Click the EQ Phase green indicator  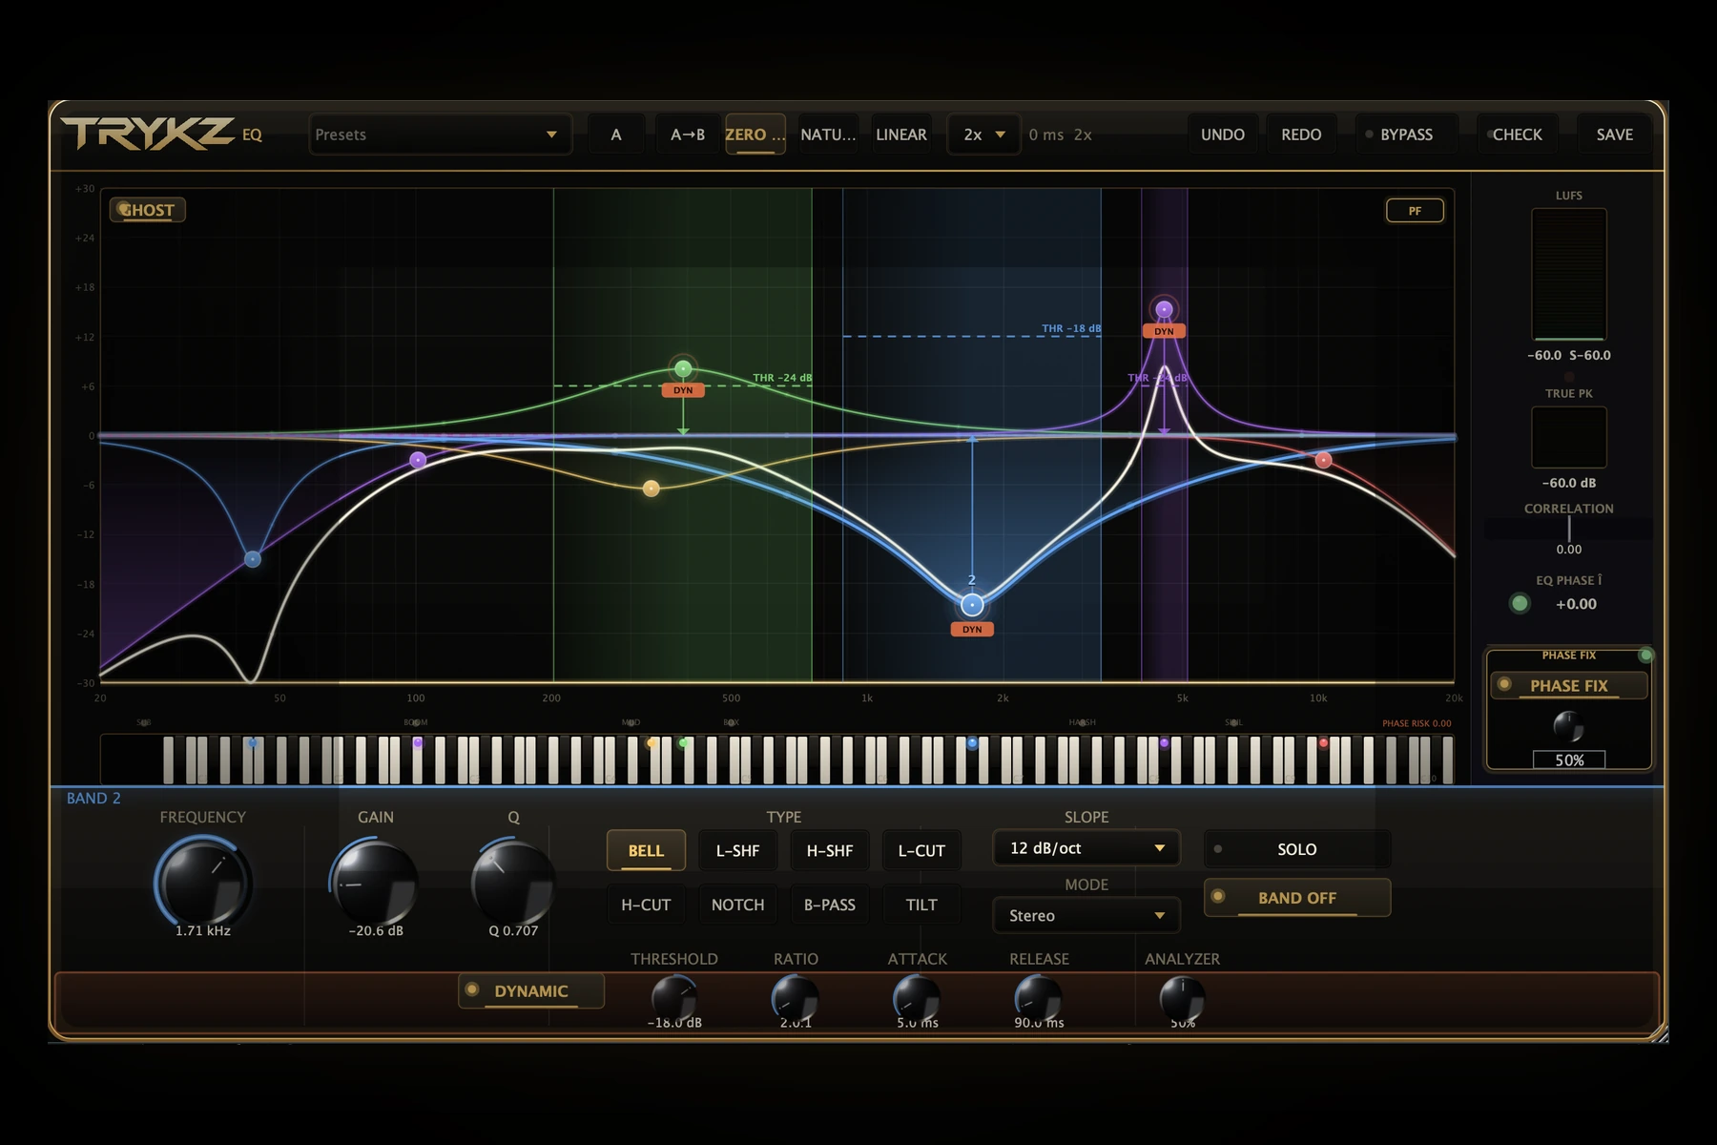coord(1520,603)
